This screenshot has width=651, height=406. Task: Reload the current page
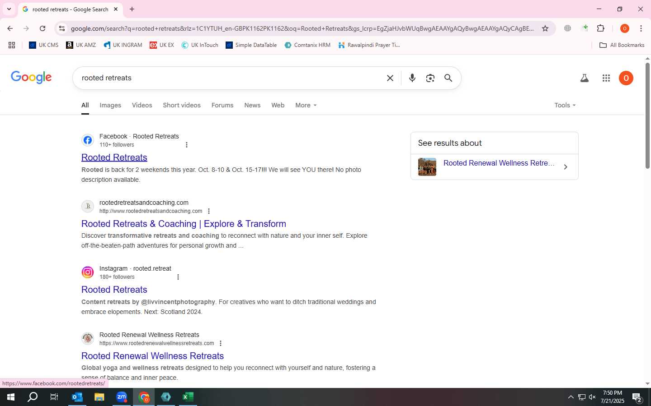(x=42, y=28)
